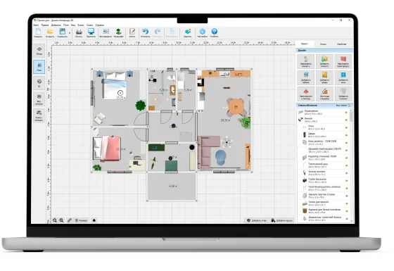This screenshot has width=394, height=271.
Task: Open the printer icon for printing
Action: coord(79,33)
